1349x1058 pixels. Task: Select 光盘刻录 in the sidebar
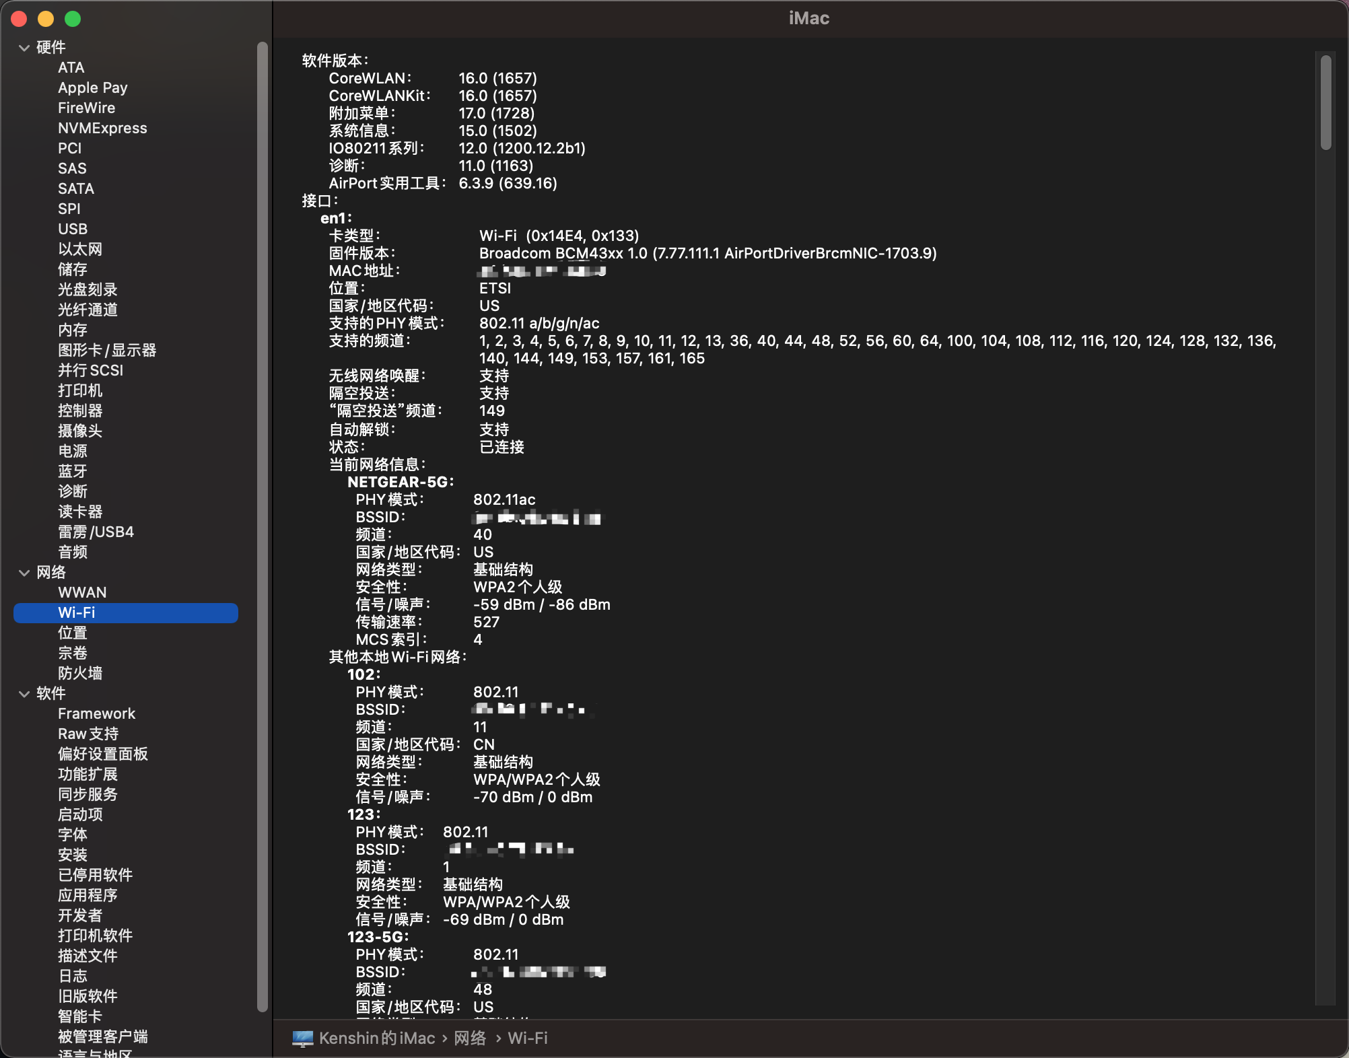click(88, 289)
